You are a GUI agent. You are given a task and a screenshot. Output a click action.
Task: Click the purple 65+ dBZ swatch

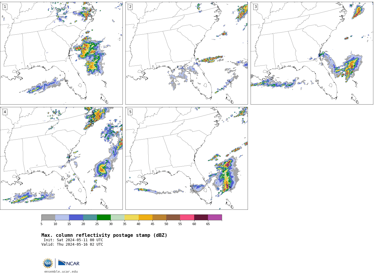click(x=215, y=217)
